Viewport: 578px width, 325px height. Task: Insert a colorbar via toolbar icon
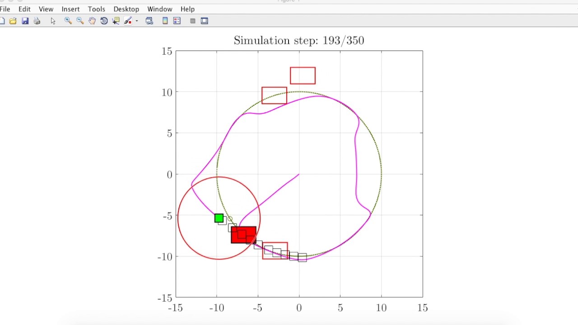tap(165, 21)
